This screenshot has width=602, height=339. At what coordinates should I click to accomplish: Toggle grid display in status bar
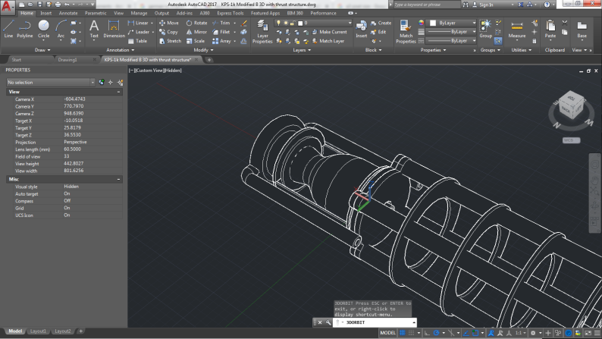403,333
